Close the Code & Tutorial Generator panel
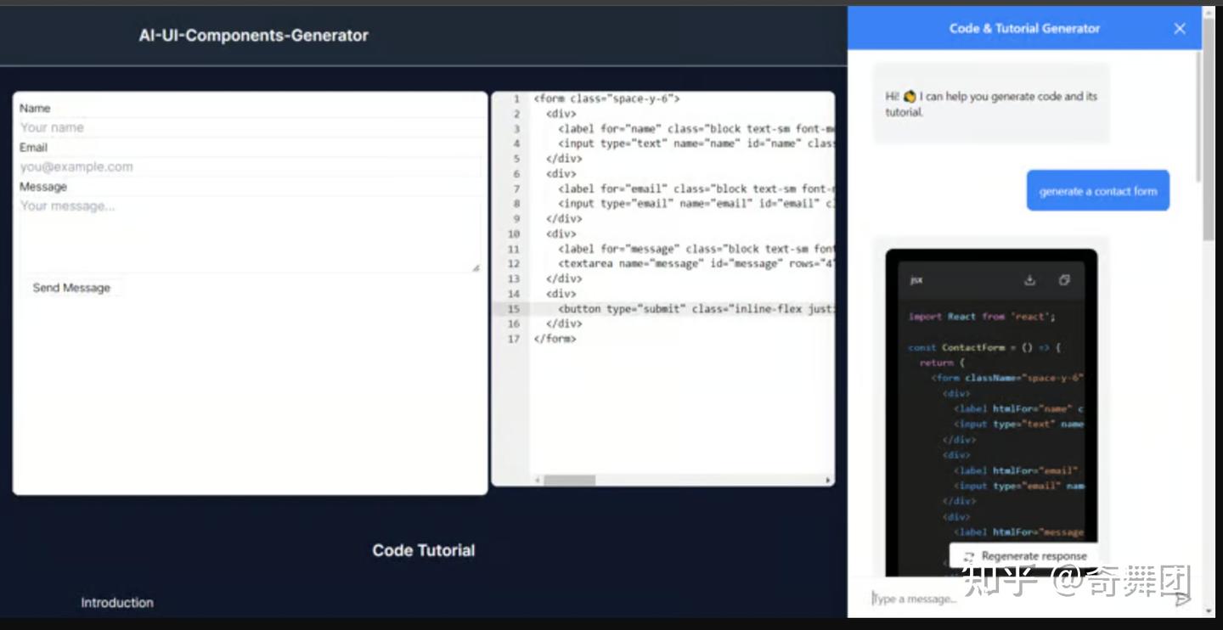1223x630 pixels. (1179, 28)
